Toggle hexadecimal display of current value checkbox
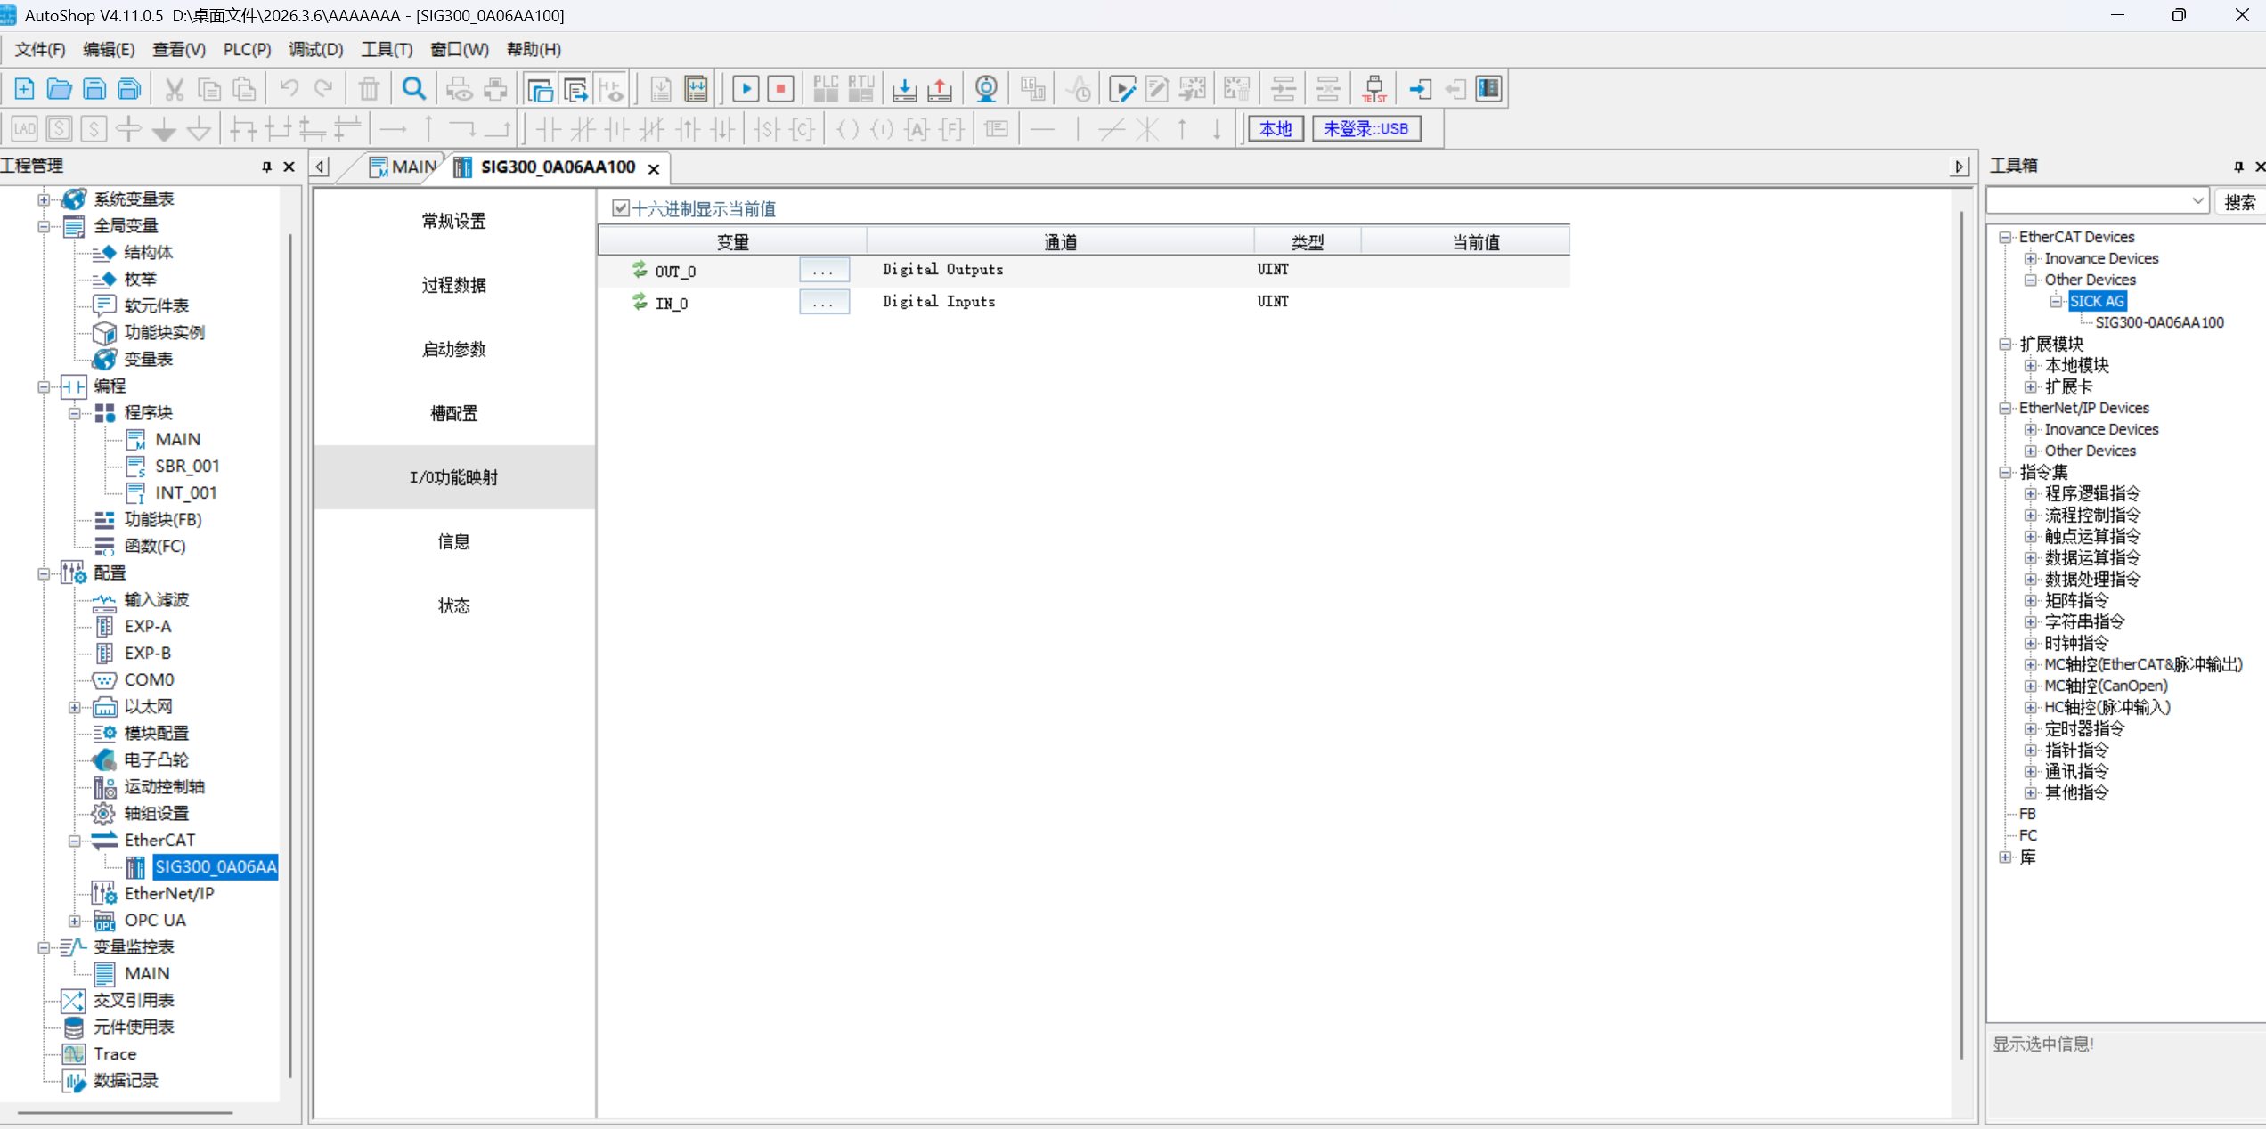 pos(621,208)
